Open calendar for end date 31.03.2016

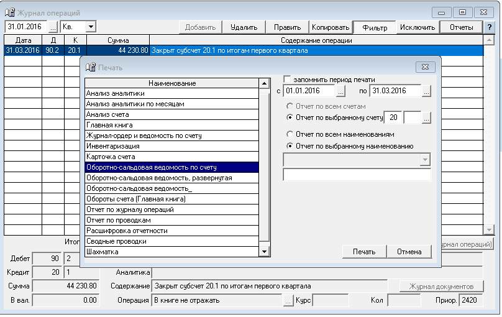426,91
